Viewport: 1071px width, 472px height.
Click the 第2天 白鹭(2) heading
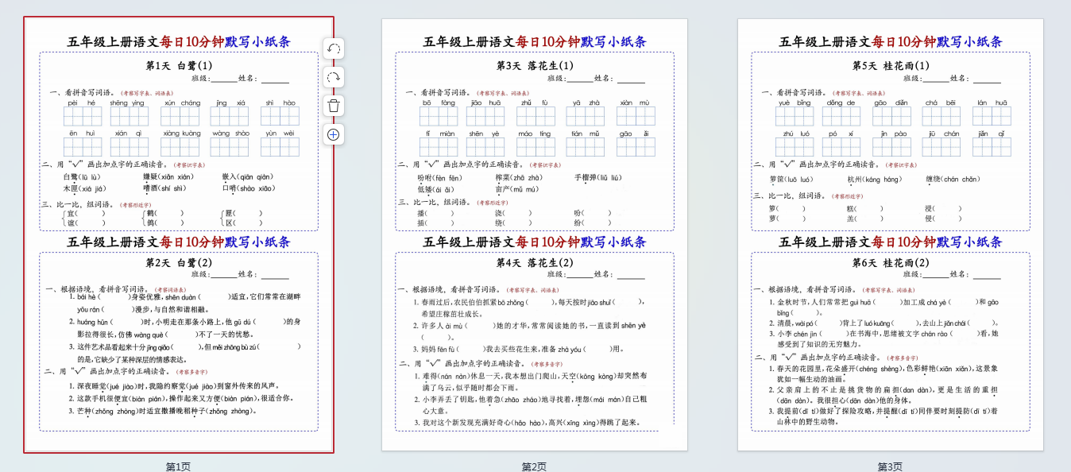(179, 262)
